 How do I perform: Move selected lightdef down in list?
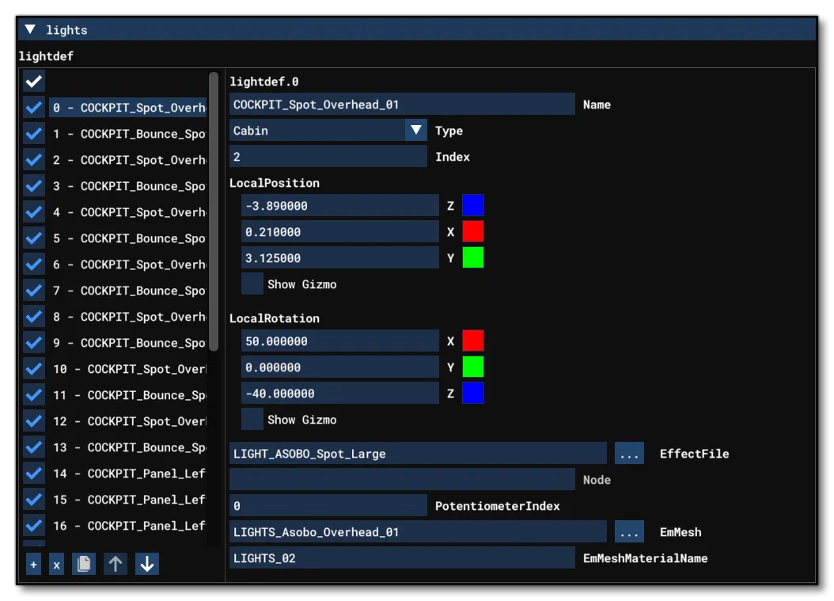(x=147, y=565)
